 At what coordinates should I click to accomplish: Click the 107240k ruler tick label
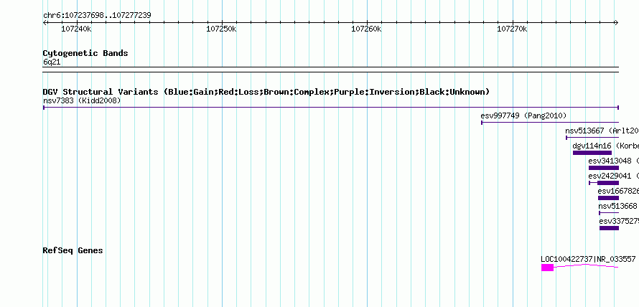tap(76, 29)
